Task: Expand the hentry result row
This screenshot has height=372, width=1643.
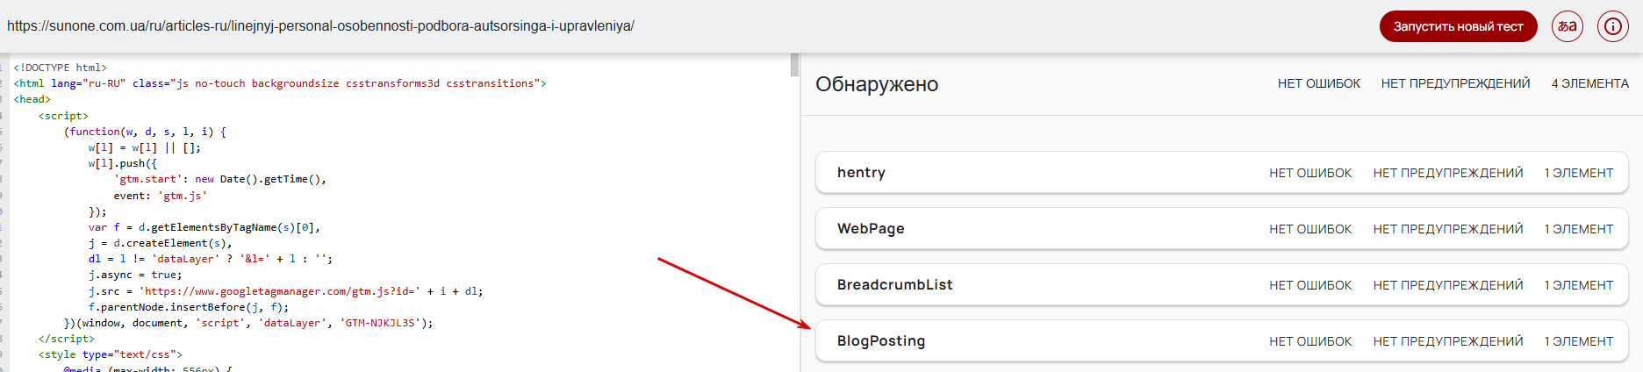Action: [1222, 173]
